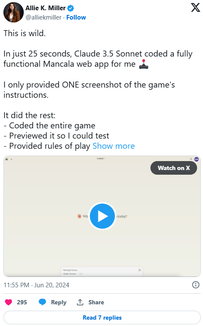The height and width of the screenshot is (326, 203).
Task: Click the @alliekmiller handle
Action: [43, 17]
